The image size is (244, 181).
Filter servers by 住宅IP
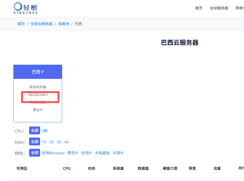(86, 153)
